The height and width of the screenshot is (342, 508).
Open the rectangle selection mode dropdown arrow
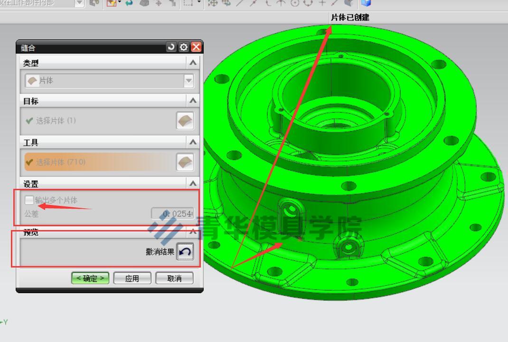coord(199,2)
